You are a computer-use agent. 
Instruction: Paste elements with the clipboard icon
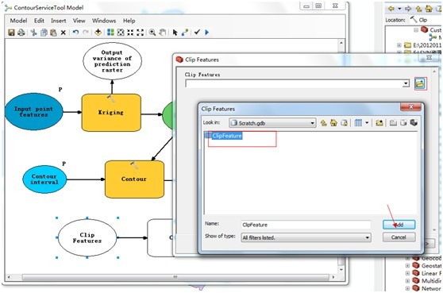[x=53, y=33]
